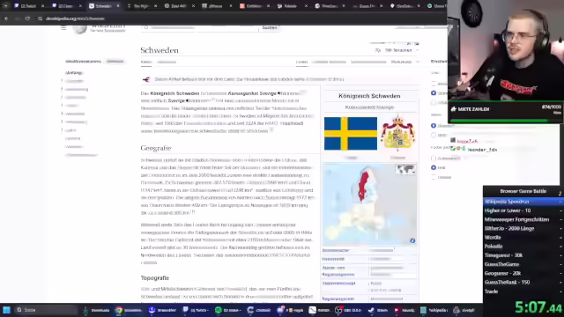
Task: Click Geoguessr - 20k entry
Action: [523, 274]
